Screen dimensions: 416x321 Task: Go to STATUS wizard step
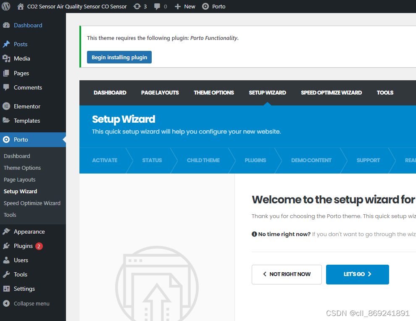152,160
